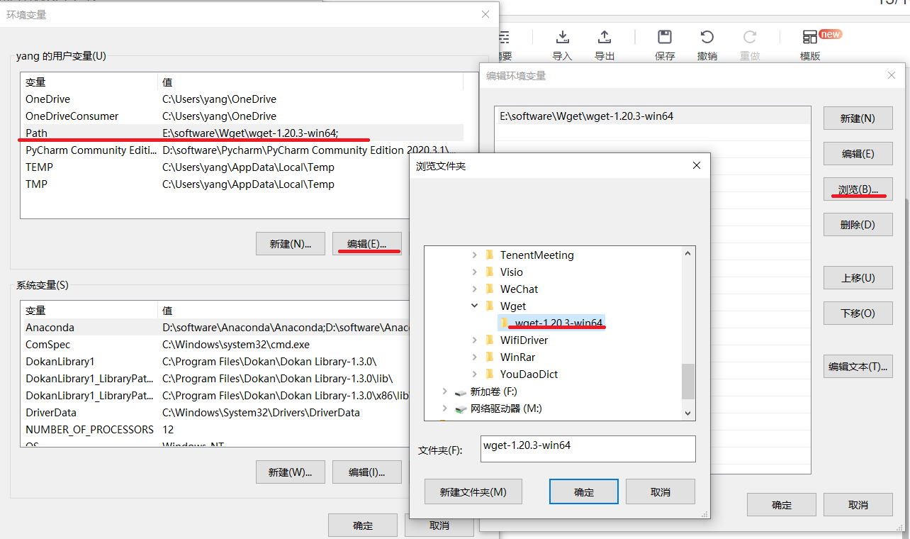
Task: Click the Redo (重做) toolbar icon
Action: point(750,37)
